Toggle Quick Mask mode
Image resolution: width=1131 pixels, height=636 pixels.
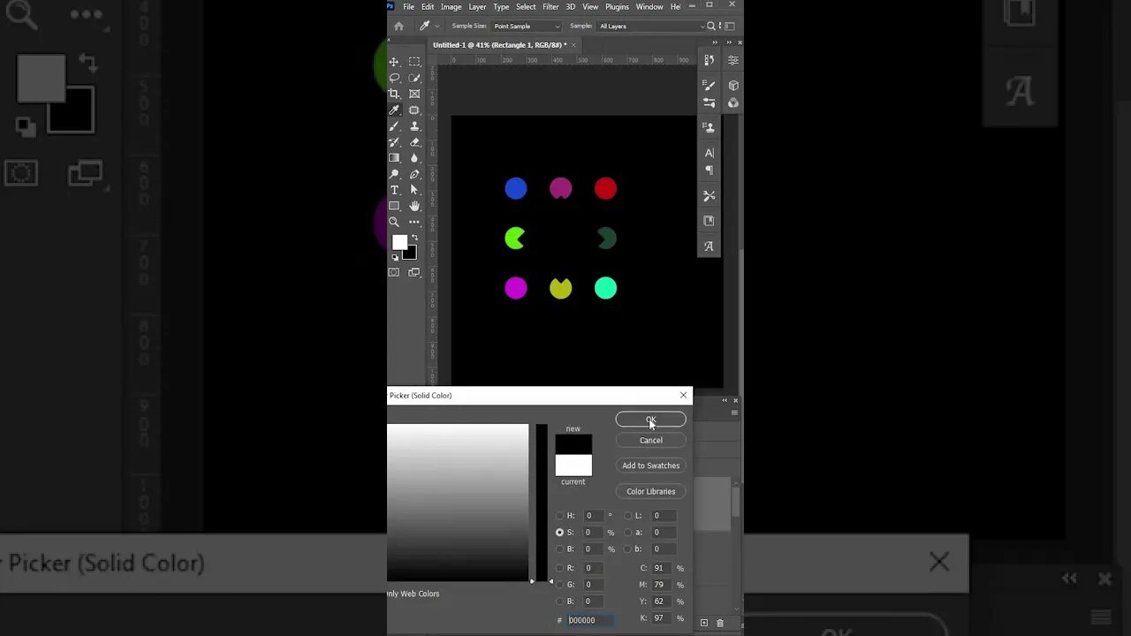(x=394, y=272)
